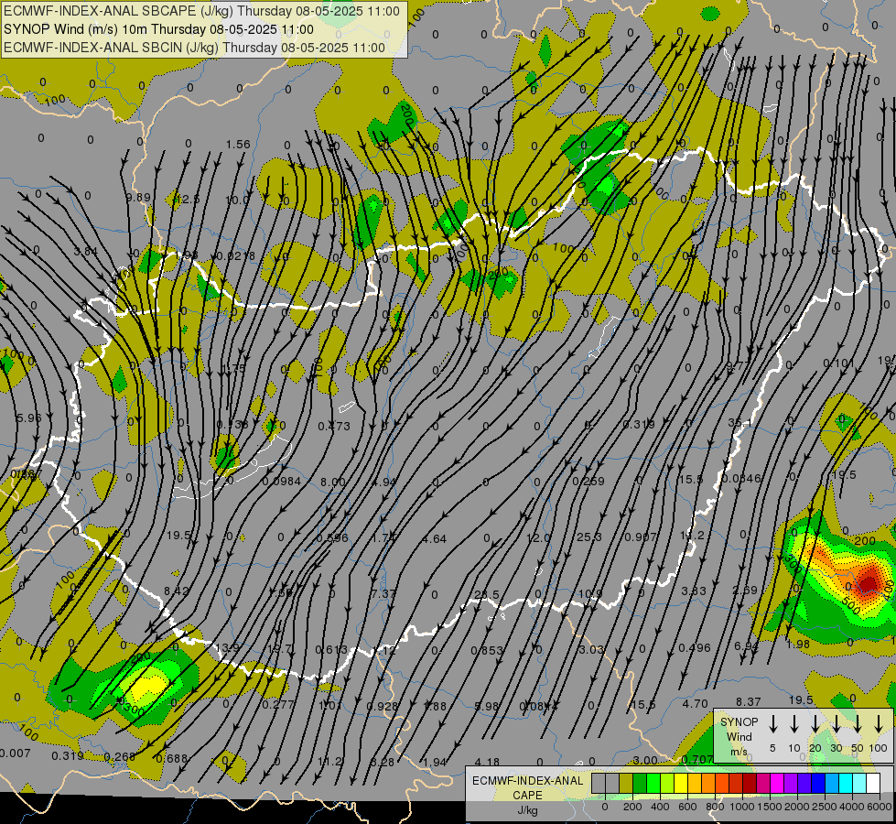Click the map value 0.707
896x824 pixels.
697,760
